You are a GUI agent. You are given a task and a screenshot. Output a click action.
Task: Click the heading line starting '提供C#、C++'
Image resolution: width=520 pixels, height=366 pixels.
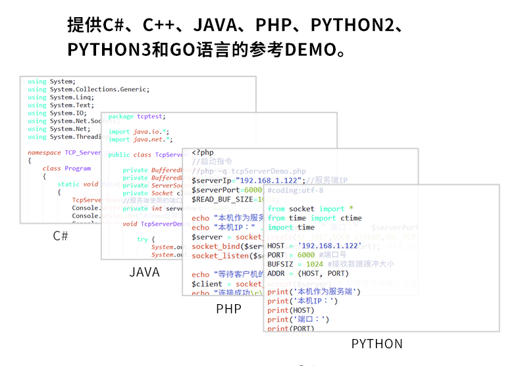coord(236,25)
